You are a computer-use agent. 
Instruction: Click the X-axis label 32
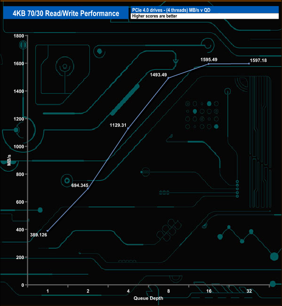(249, 291)
